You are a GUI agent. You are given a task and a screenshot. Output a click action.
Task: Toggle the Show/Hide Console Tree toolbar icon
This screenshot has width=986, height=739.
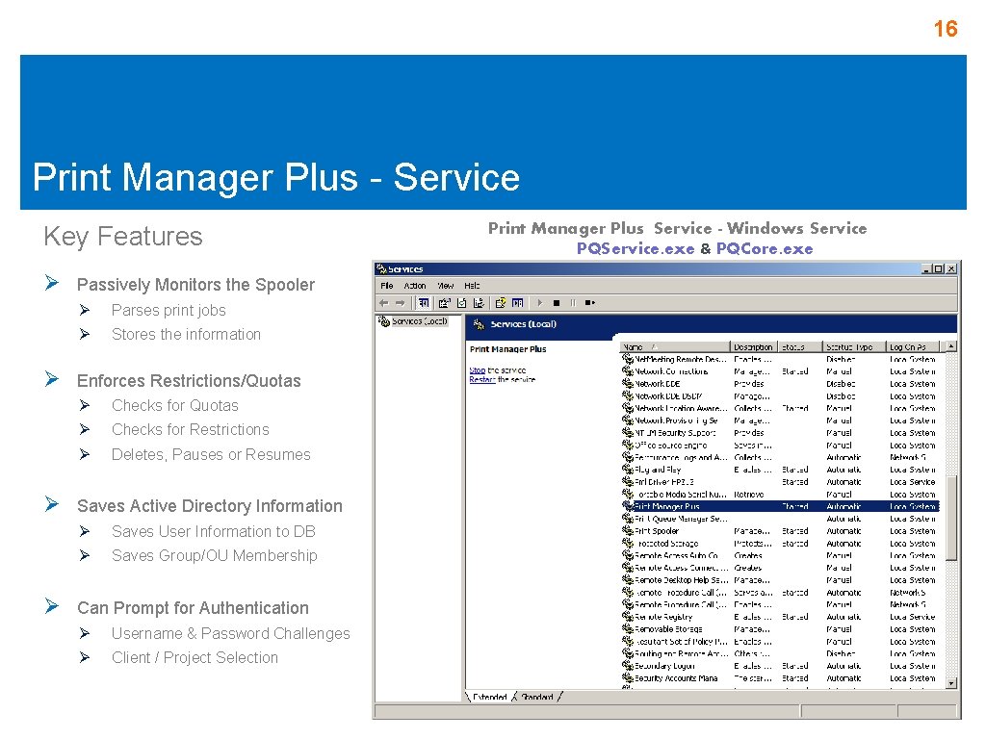(425, 303)
